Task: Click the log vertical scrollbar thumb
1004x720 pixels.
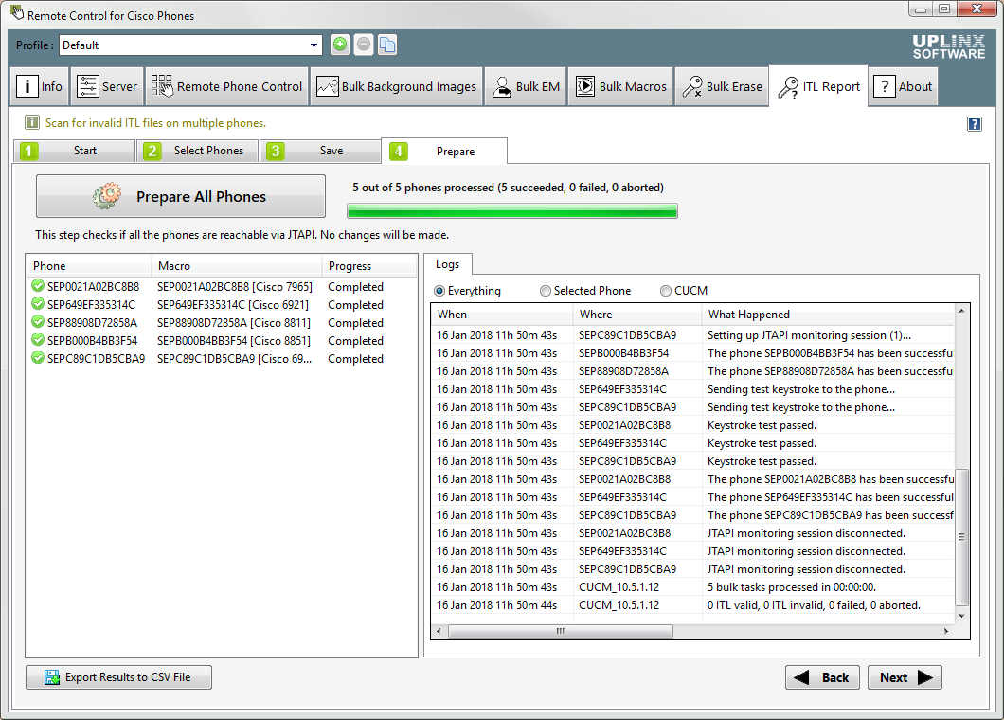Action: (961, 537)
